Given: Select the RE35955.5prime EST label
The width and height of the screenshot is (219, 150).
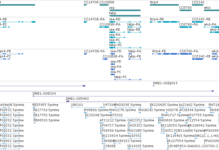Looking at the screenshot, I should click(x=45, y=105).
